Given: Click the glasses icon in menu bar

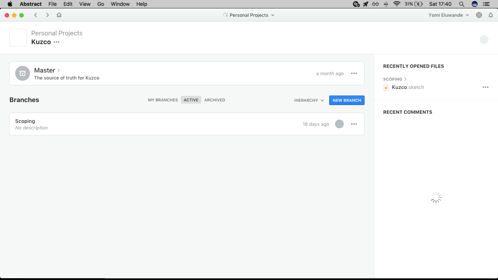Looking at the screenshot, I should tap(376, 4).
